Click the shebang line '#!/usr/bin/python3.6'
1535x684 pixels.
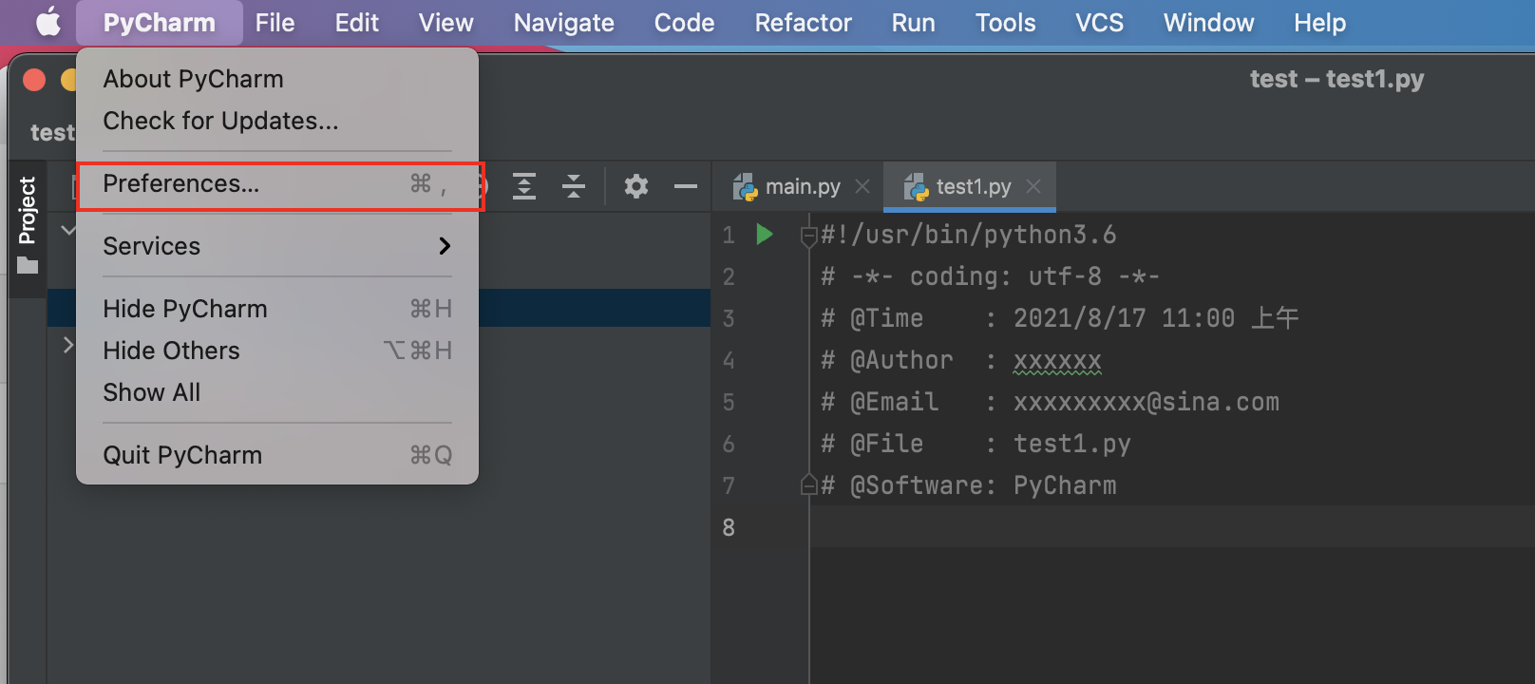(x=968, y=235)
